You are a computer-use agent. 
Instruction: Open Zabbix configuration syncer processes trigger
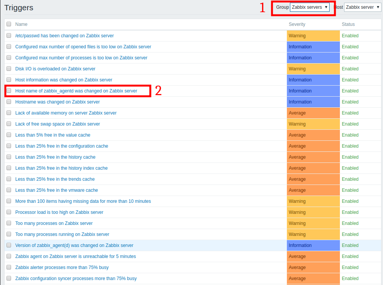tap(76, 279)
